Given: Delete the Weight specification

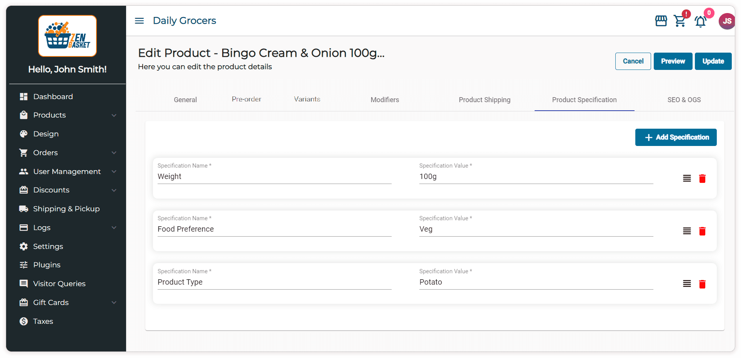Looking at the screenshot, I should click(x=702, y=179).
